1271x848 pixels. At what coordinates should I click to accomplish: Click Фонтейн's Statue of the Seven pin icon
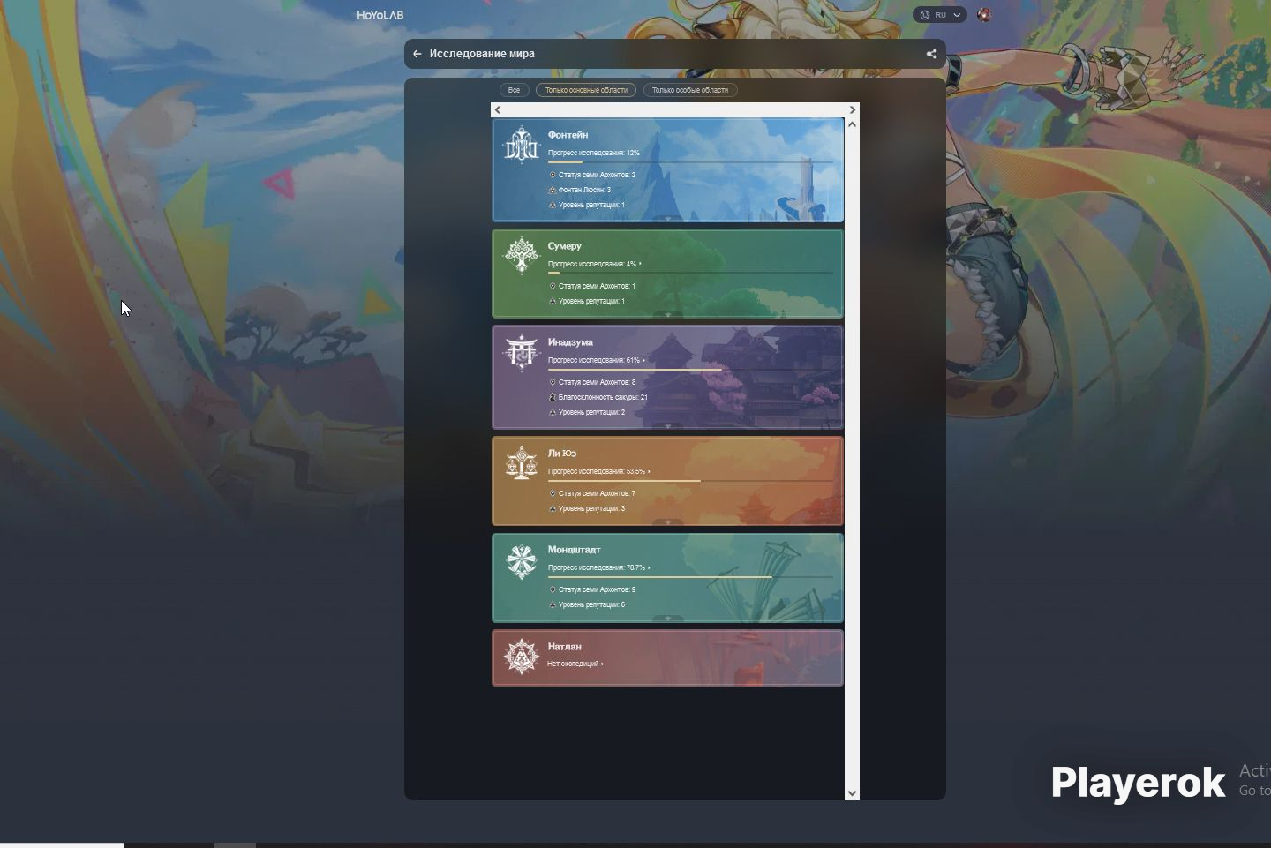[x=553, y=175]
